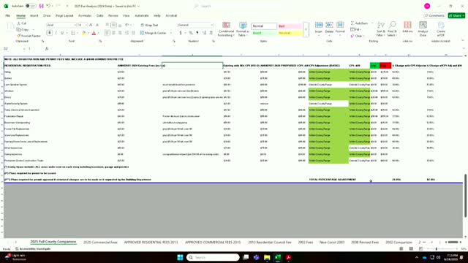Open the Comments pane button

pos(434,15)
